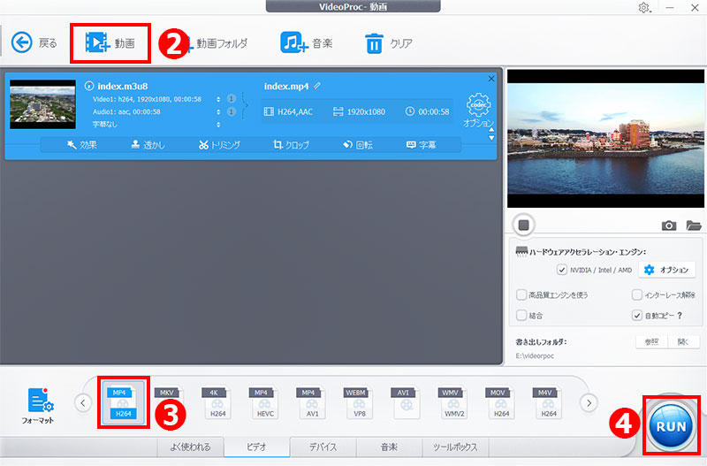Select the WEBM VP8 output format

click(358, 403)
